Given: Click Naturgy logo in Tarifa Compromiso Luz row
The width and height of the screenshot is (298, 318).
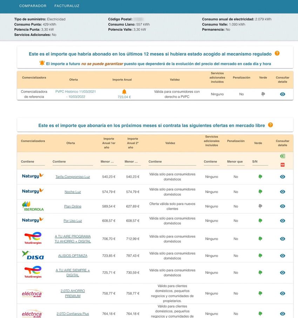Looking at the screenshot, I should coord(33,176).
